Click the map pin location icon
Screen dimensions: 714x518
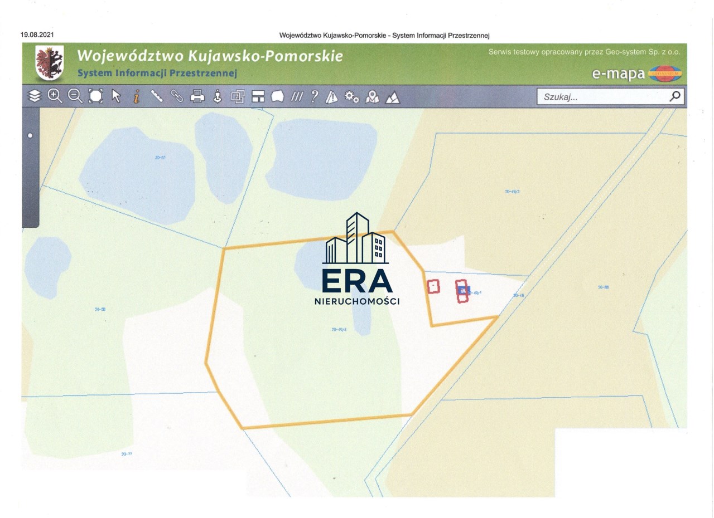pos(372,97)
